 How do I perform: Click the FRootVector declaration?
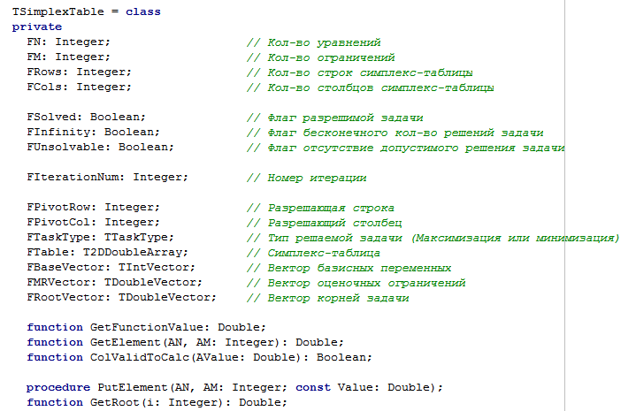(122, 297)
